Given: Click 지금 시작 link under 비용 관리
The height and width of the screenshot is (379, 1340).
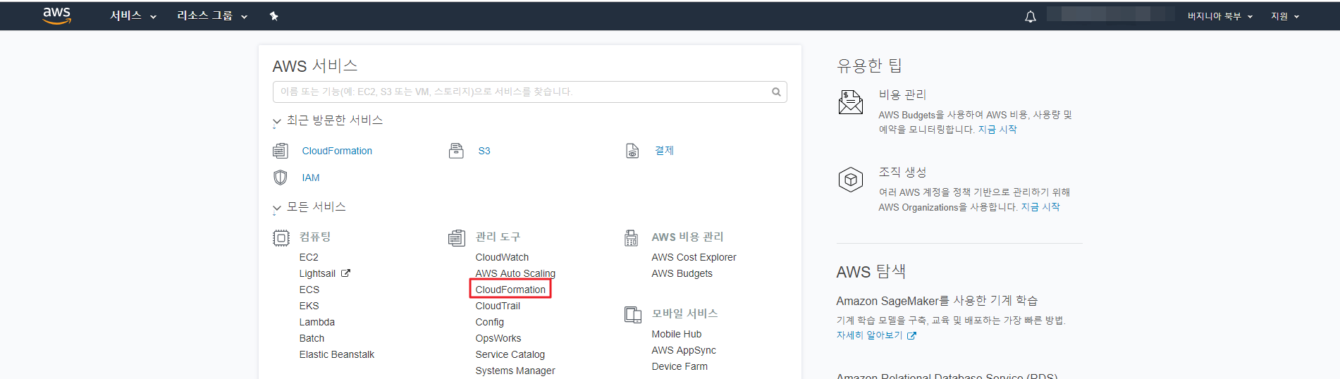Looking at the screenshot, I should tap(997, 130).
